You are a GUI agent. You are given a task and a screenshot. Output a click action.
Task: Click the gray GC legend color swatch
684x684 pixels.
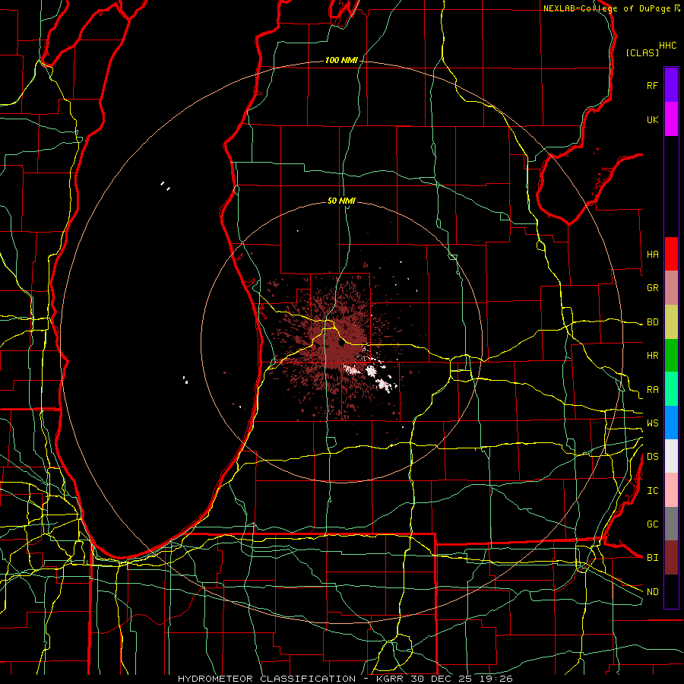pos(671,524)
